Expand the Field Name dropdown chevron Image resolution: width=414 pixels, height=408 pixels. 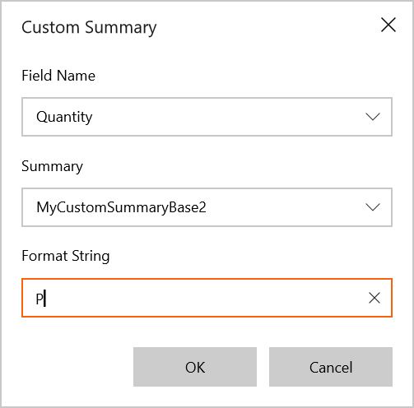(373, 117)
